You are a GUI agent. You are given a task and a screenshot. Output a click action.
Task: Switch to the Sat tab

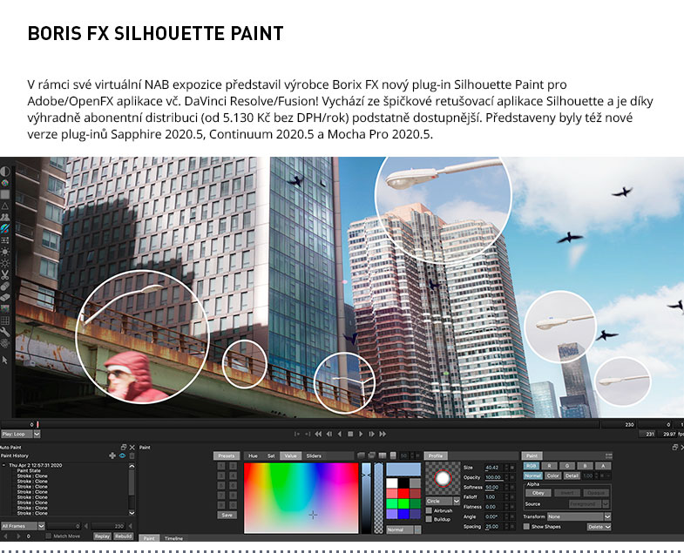(271, 455)
